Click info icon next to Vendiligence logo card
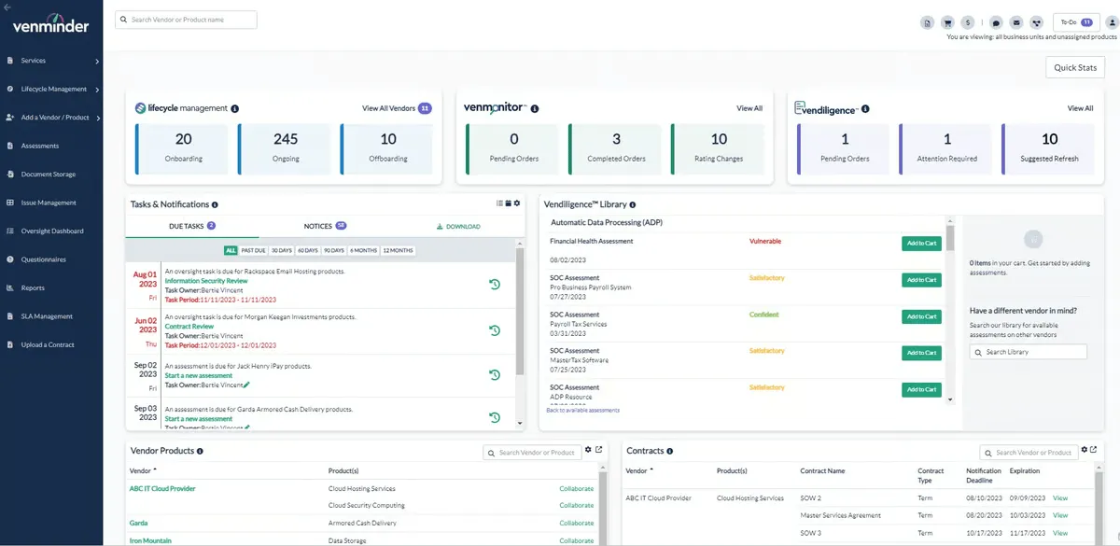The image size is (1120, 546). [865, 109]
